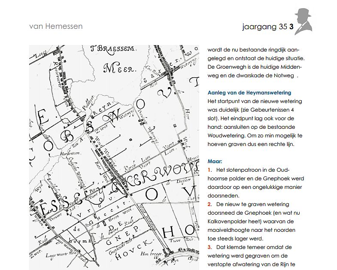337x270 pixels.
Task: Click the line 'hoornse polder en de Gnephoek werd'
Action: point(256,179)
